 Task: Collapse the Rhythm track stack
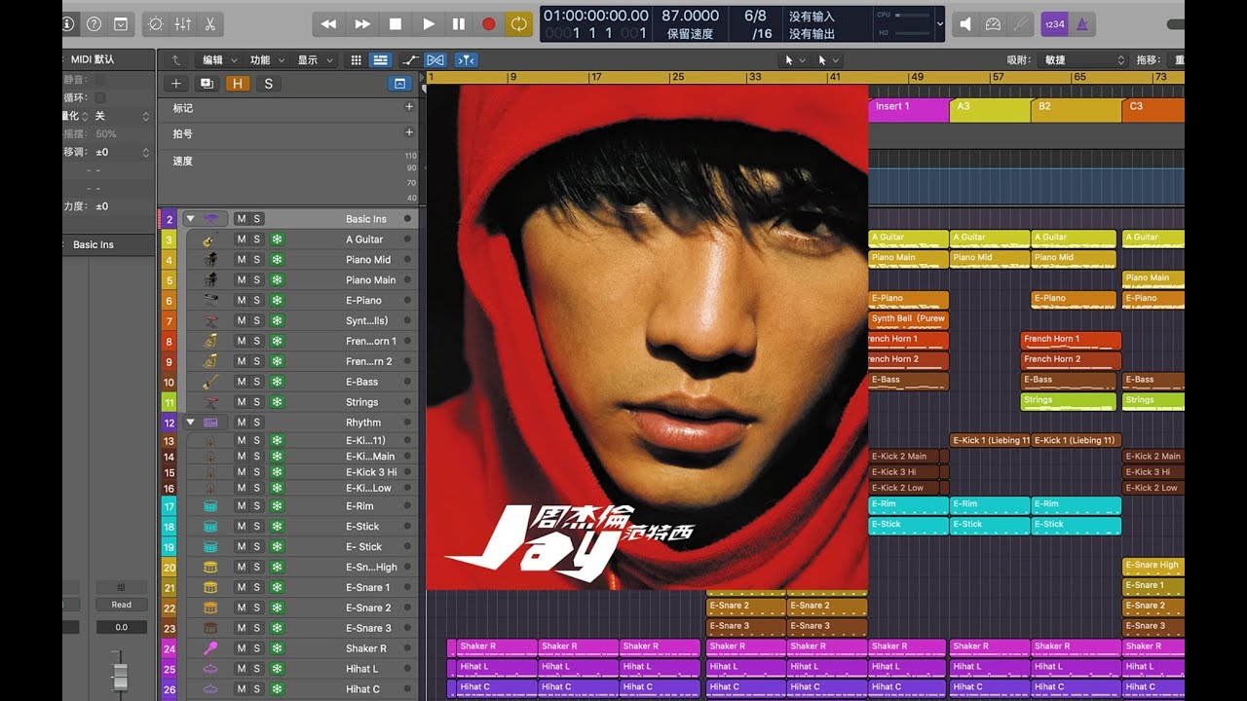pos(191,423)
